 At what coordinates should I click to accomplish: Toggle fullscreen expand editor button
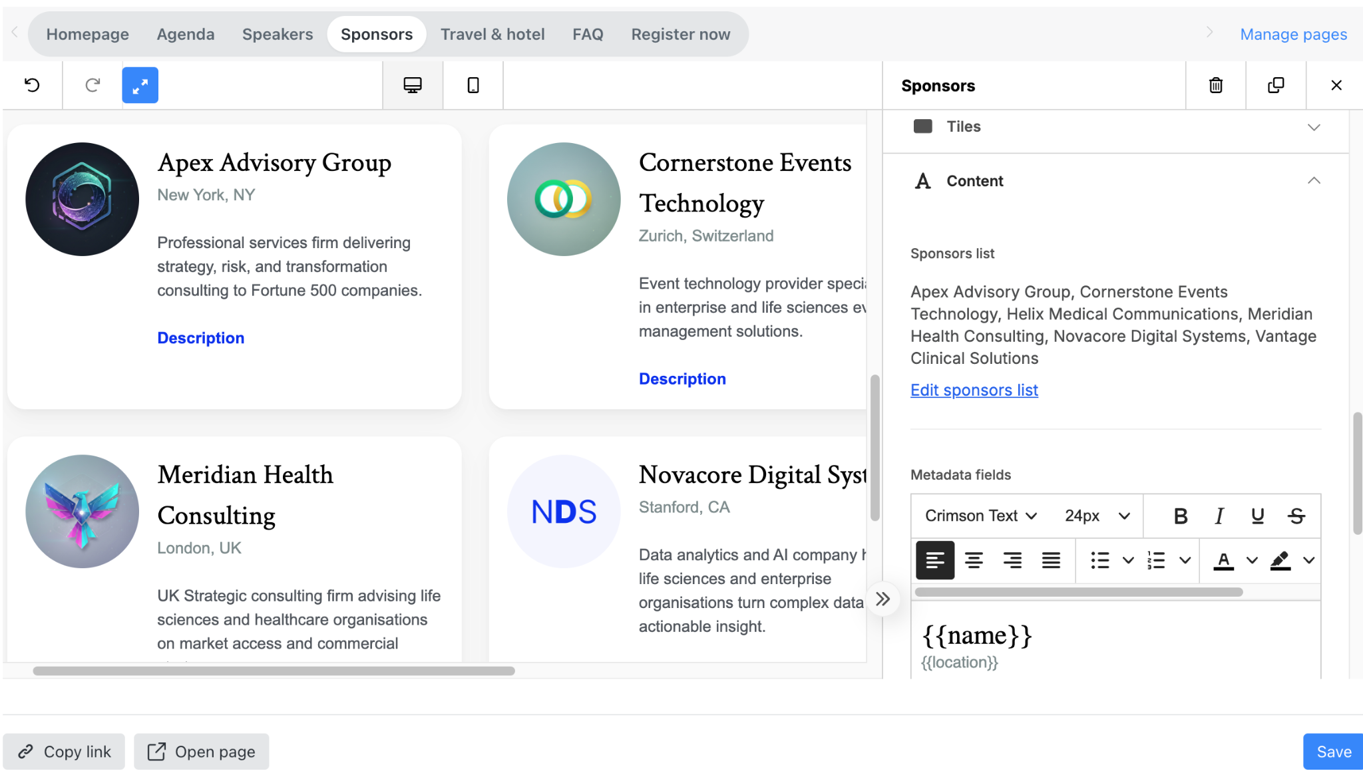click(x=140, y=85)
